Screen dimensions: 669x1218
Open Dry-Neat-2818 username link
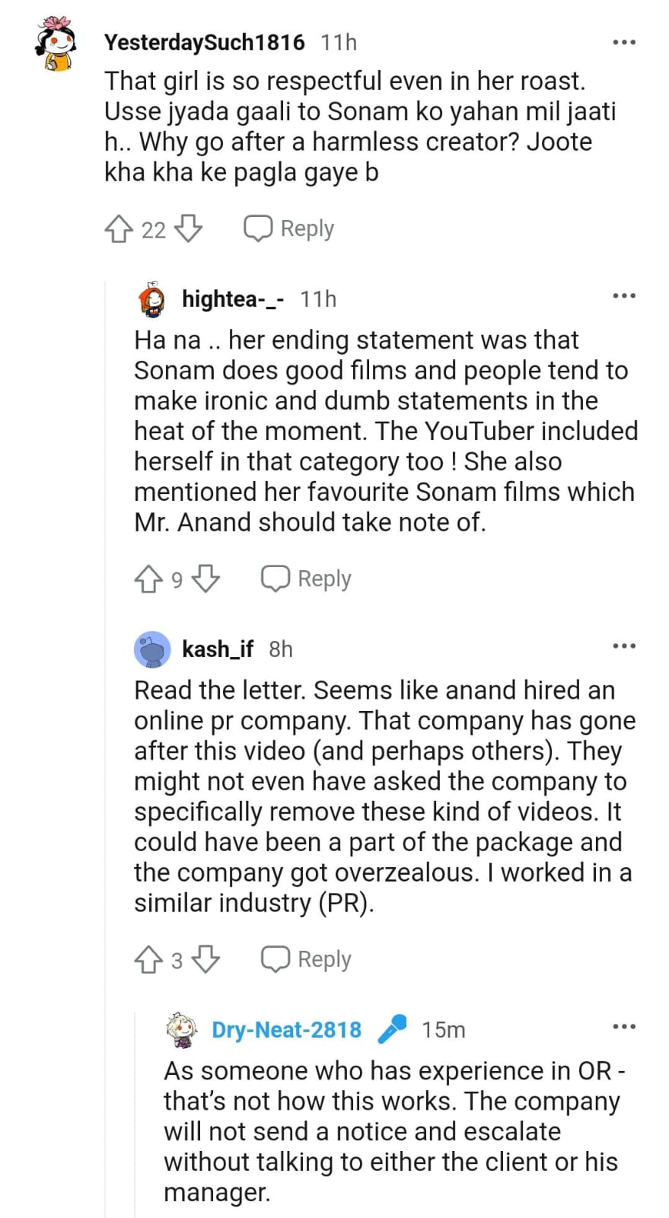286,1030
